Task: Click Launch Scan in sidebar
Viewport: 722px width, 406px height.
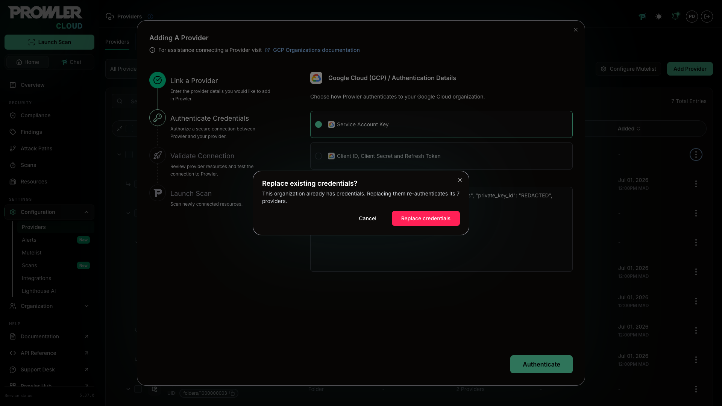Action: click(x=49, y=42)
